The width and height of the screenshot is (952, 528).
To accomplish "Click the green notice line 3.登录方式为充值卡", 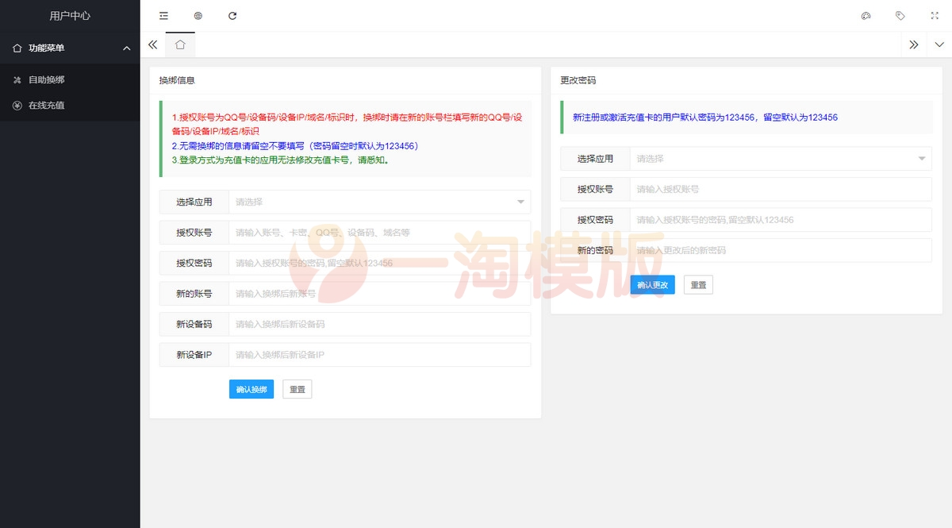I will 280,160.
